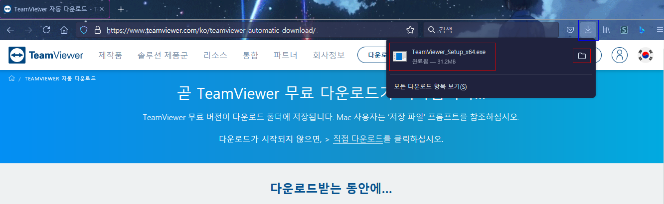Screen dimensions: 664x204
Task: Open the user account profile icon
Action: tap(620, 55)
